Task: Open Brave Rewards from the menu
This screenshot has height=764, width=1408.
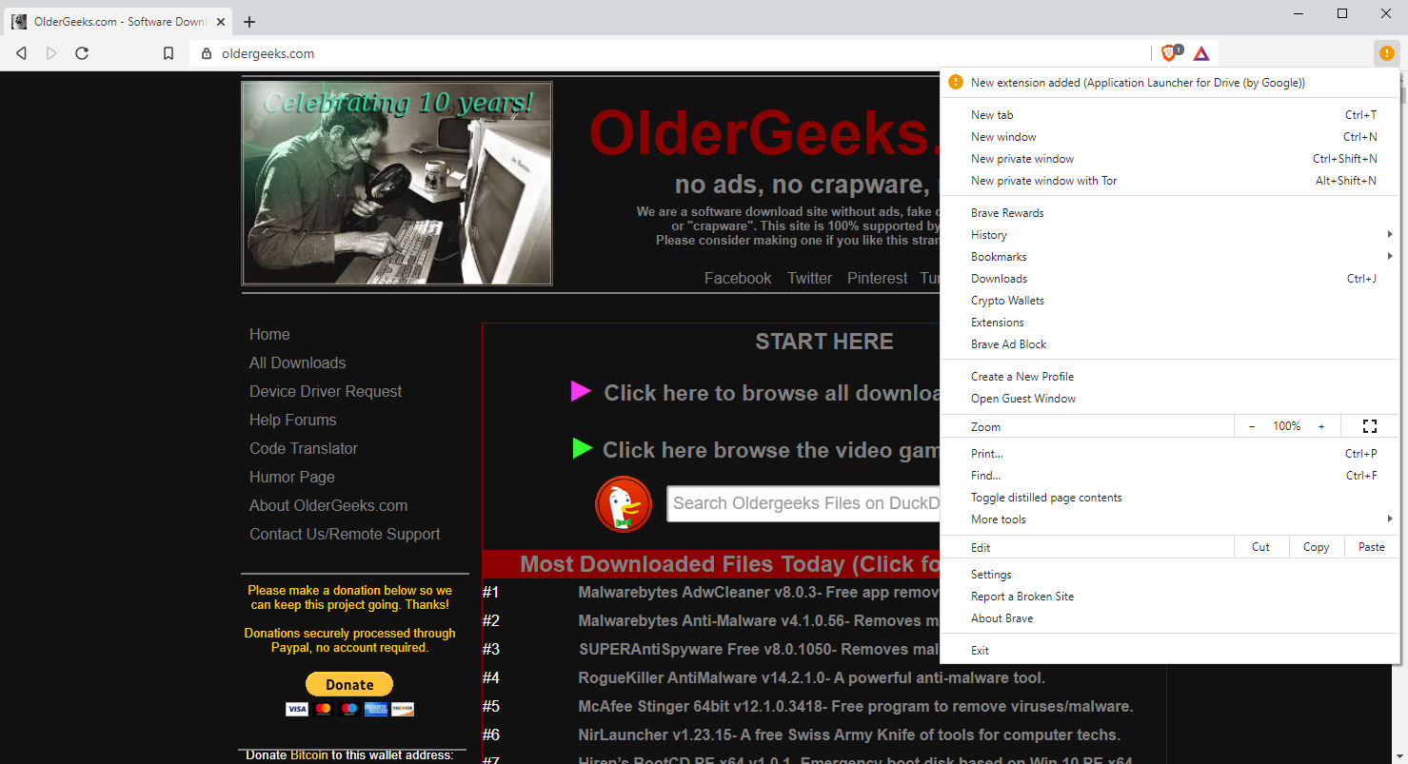Action: point(1170,213)
